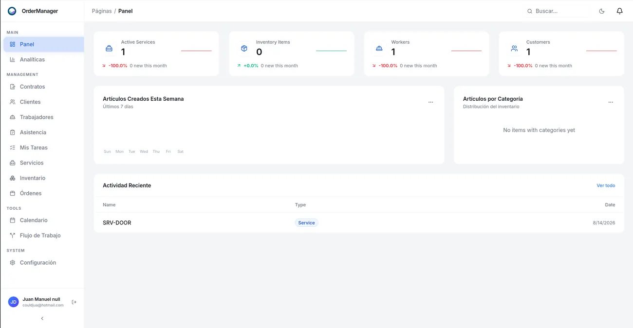633x328 pixels.
Task: Focus the Buscar search field
Action: (558, 11)
